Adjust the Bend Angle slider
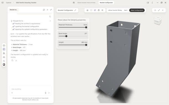The image size is (169, 105). tap(73, 36)
